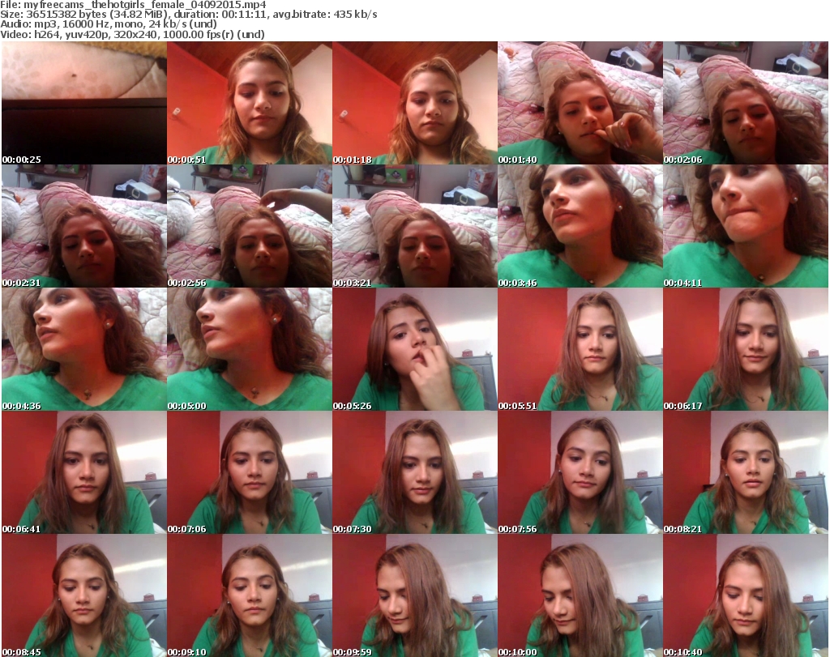Click the file name line in header
The width and height of the screenshot is (830, 657).
[x=133, y=5]
